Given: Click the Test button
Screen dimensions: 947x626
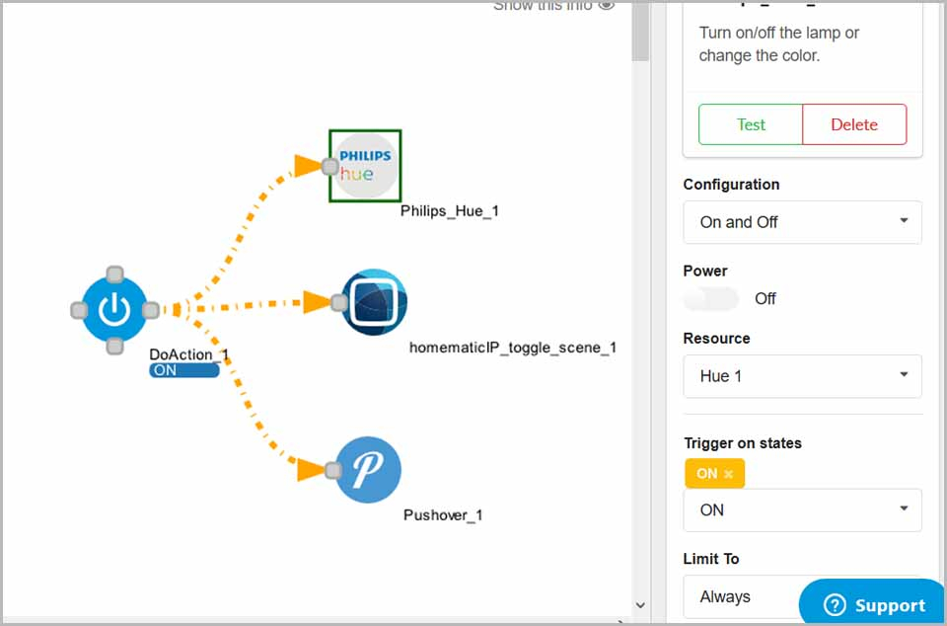Looking at the screenshot, I should click(x=751, y=124).
